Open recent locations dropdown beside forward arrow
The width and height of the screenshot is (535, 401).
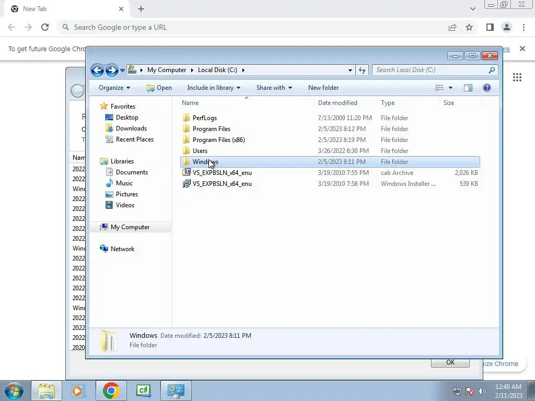(122, 70)
